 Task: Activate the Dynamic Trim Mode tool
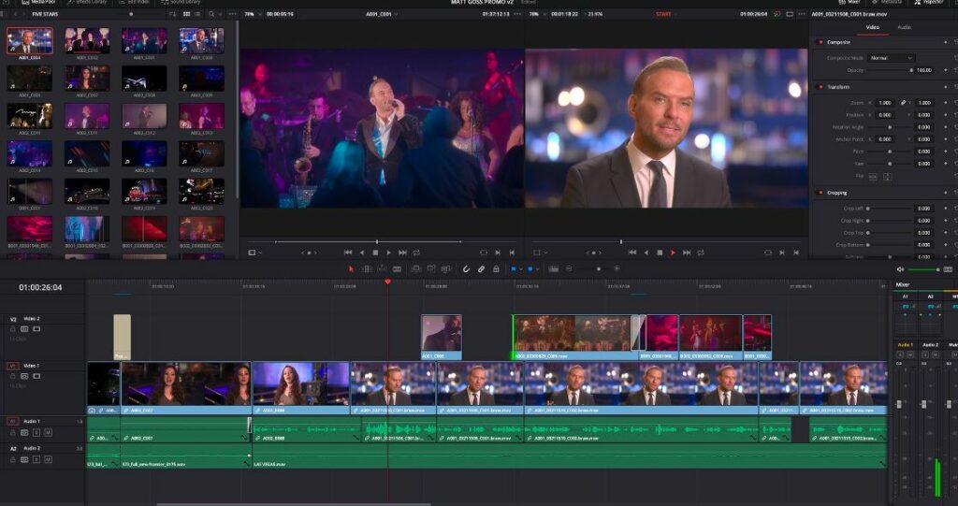coord(382,268)
